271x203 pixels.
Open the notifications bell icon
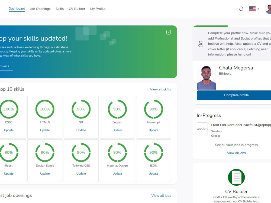[x=241, y=9]
